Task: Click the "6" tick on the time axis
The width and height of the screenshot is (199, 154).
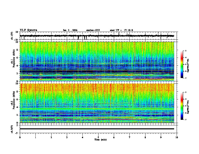Action: [114, 137]
